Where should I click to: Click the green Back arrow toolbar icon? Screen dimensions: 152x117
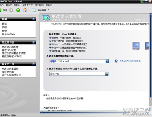1,10
